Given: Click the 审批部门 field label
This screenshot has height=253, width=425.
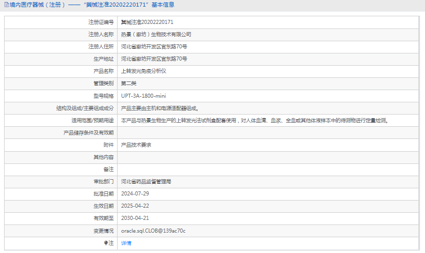Looking at the screenshot, I should [x=103, y=182].
